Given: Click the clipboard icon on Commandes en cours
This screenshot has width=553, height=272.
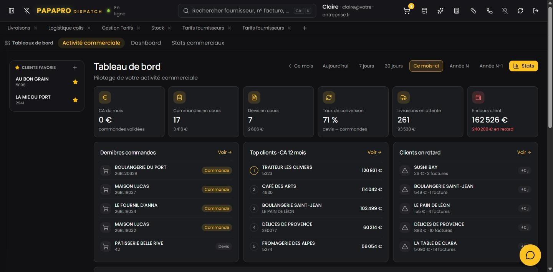Looking at the screenshot, I should tap(179, 97).
